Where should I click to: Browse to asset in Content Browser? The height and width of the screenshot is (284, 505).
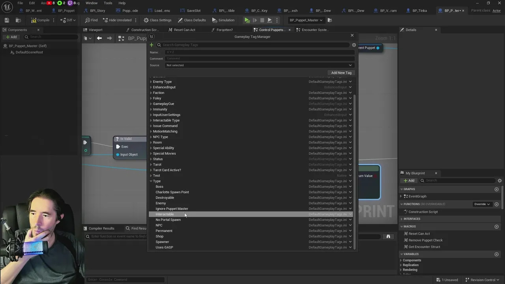(18, 20)
